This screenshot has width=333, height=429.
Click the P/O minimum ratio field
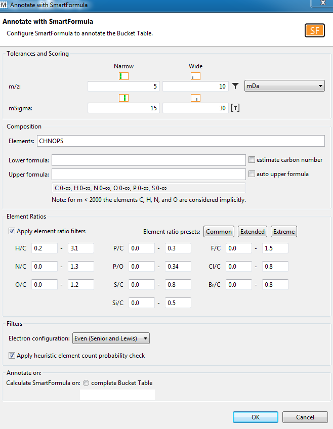142,266
